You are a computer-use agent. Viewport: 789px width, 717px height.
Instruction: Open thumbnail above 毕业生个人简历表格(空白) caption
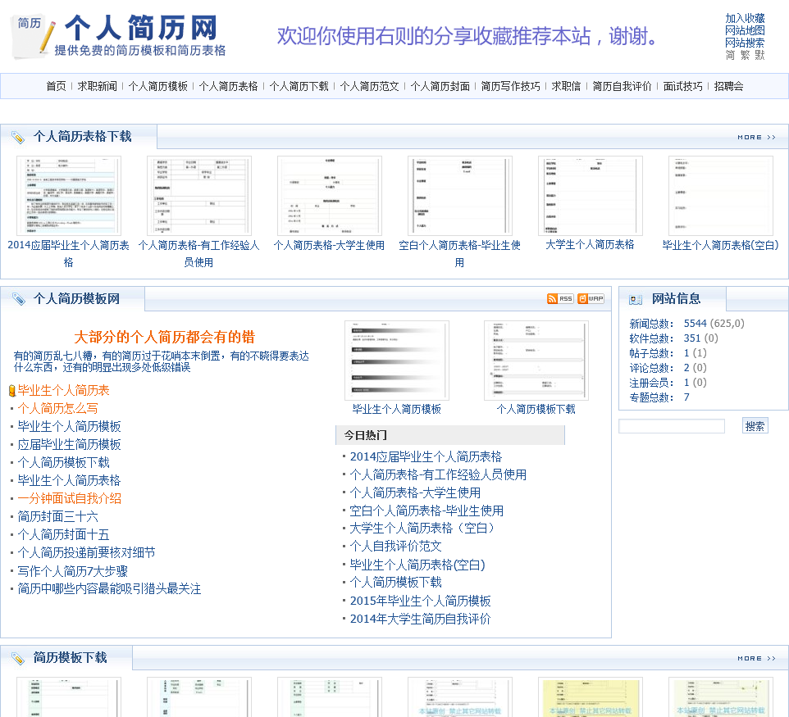click(721, 196)
